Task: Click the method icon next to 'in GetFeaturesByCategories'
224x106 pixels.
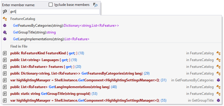Action: point(218,80)
